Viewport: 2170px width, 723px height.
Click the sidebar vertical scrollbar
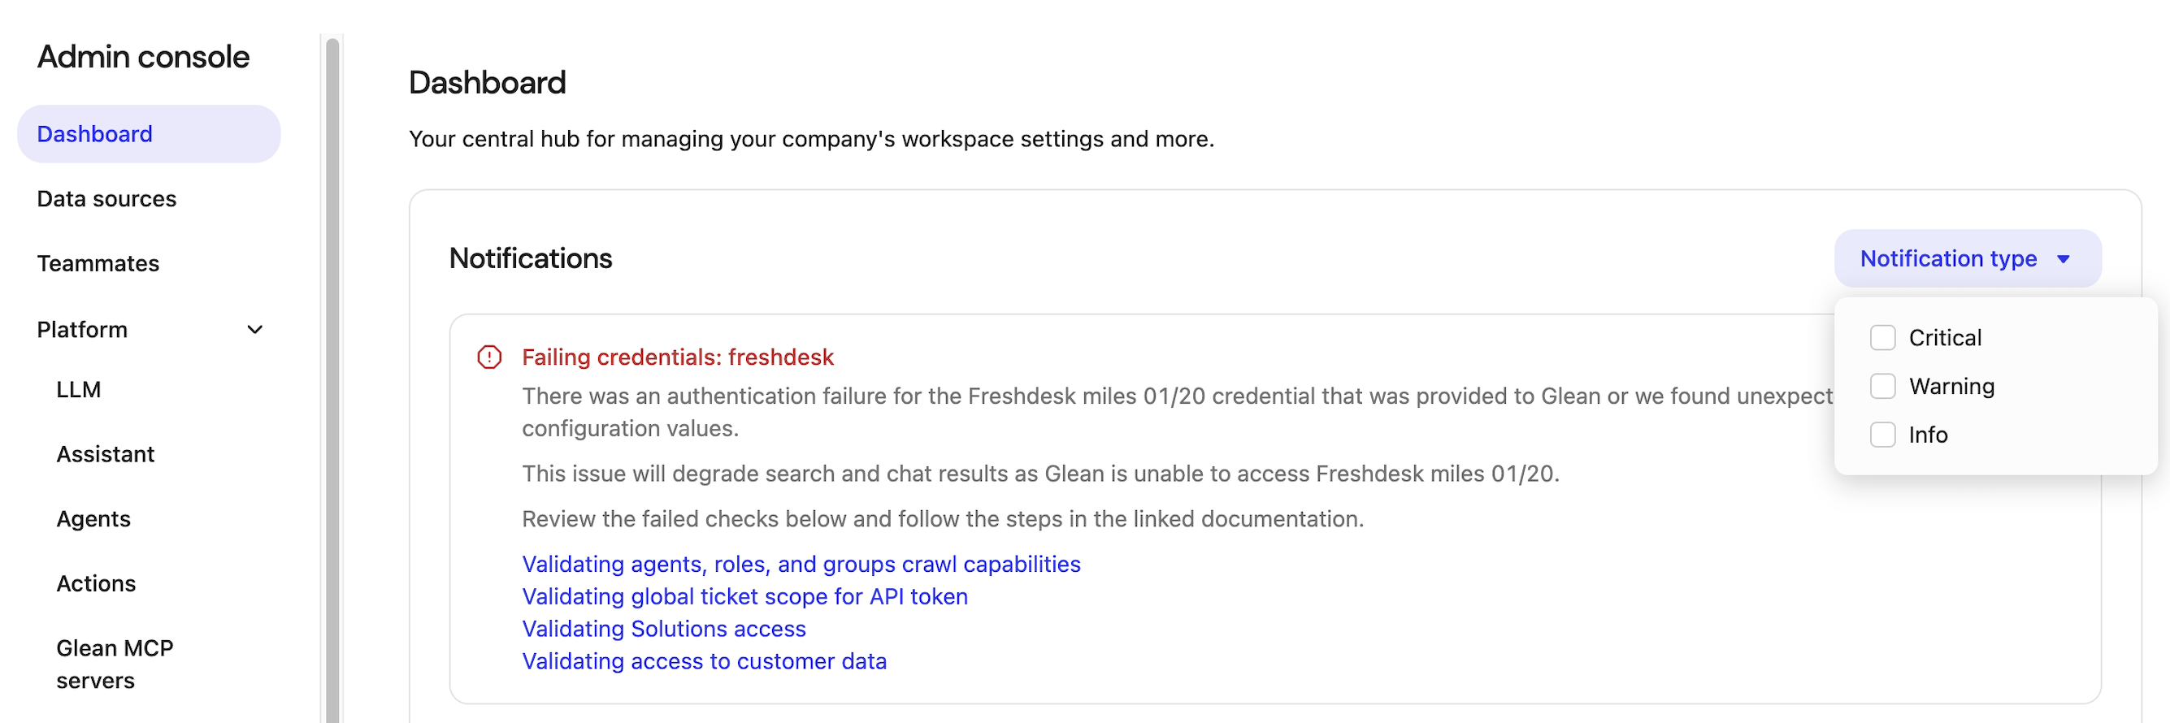(332, 379)
